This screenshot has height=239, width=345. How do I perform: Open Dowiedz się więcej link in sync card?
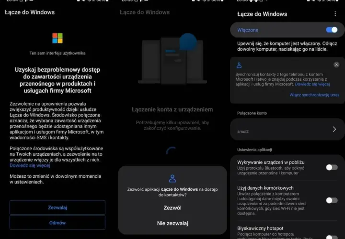(x=312, y=84)
